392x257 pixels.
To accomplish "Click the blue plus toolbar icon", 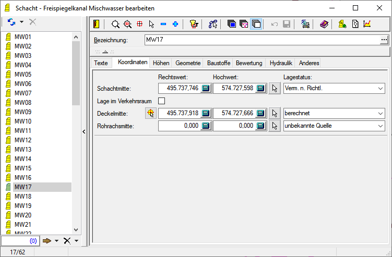I will [x=175, y=24].
